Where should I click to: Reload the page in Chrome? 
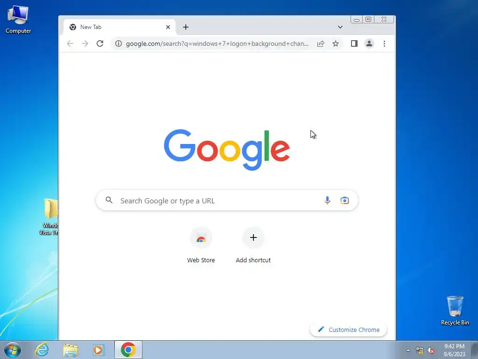pyautogui.click(x=100, y=43)
